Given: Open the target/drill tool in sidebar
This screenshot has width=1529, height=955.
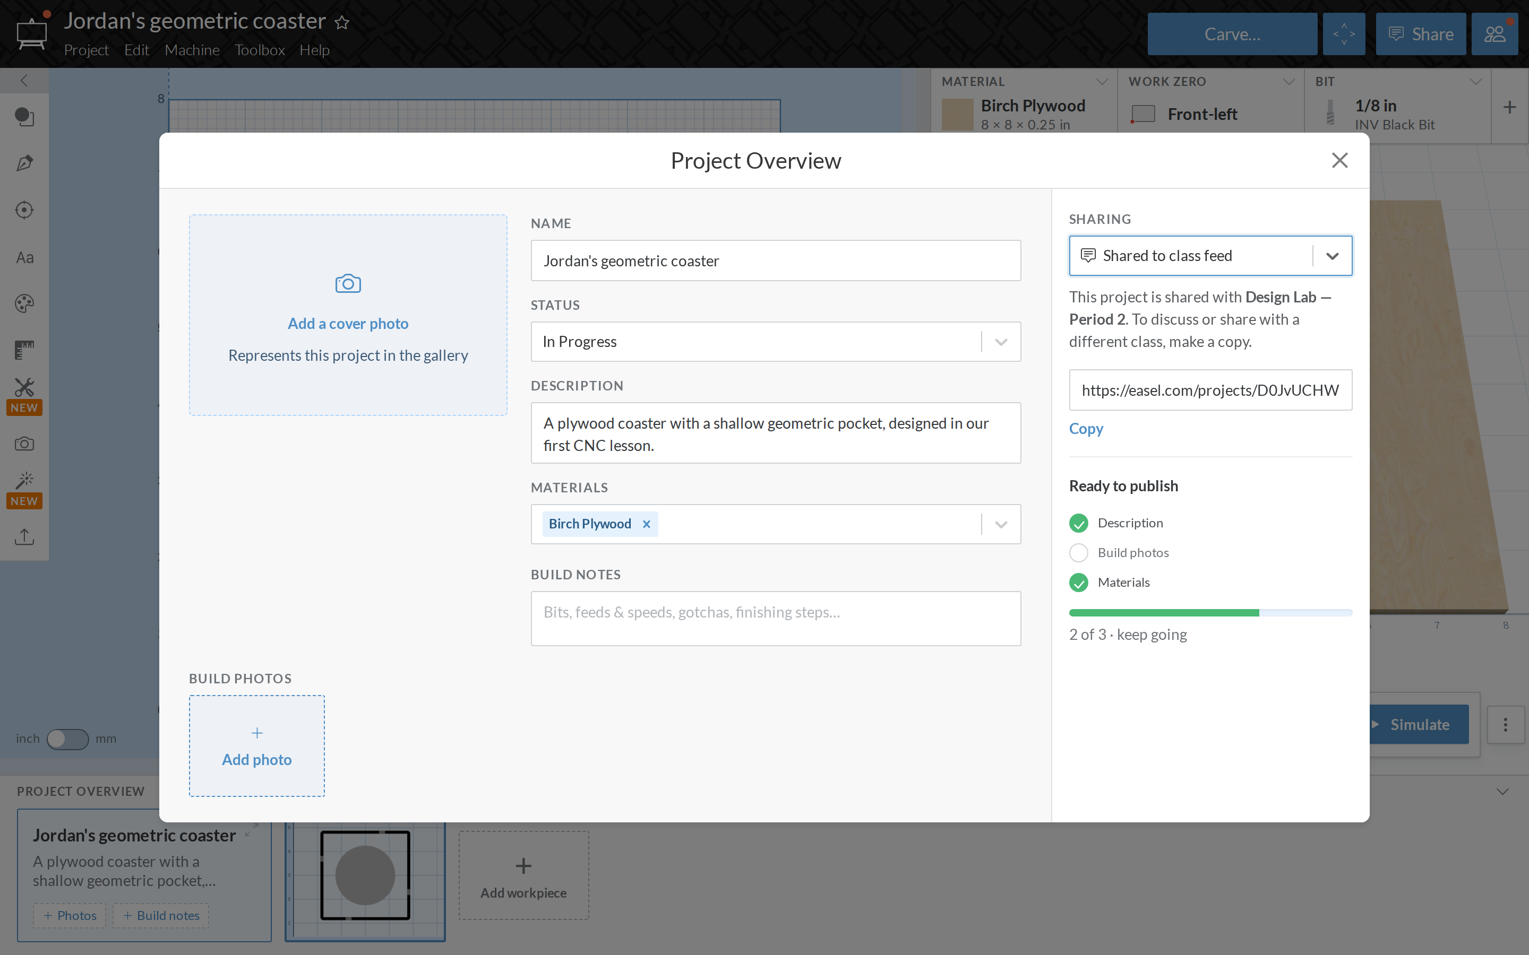Looking at the screenshot, I should [24, 210].
